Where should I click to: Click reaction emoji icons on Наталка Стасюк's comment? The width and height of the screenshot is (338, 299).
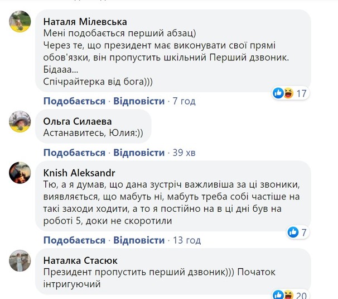(x=283, y=295)
